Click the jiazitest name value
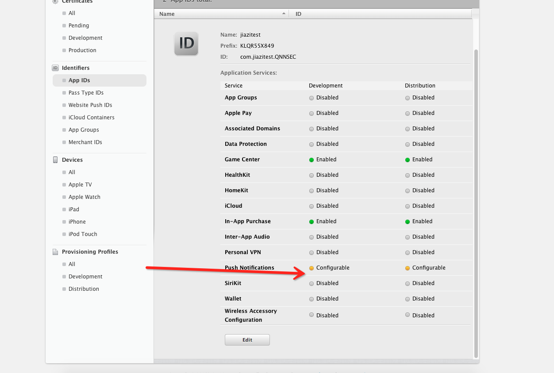Screen dimensions: 554x373 pyautogui.click(x=250, y=35)
